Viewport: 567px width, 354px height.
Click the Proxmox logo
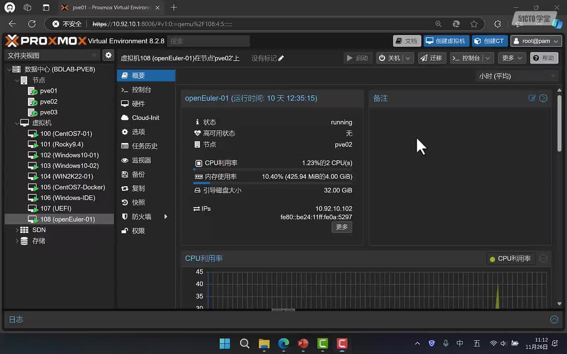pyautogui.click(x=46, y=41)
